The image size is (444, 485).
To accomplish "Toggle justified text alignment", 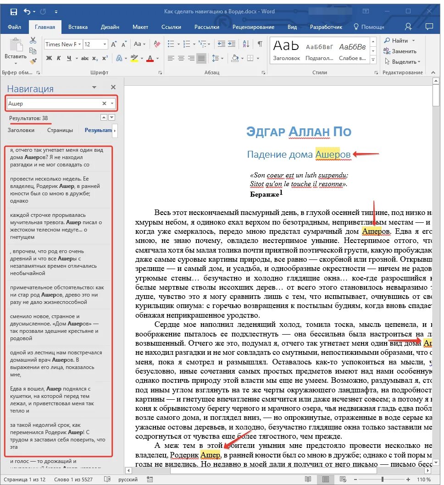I will 201,58.
